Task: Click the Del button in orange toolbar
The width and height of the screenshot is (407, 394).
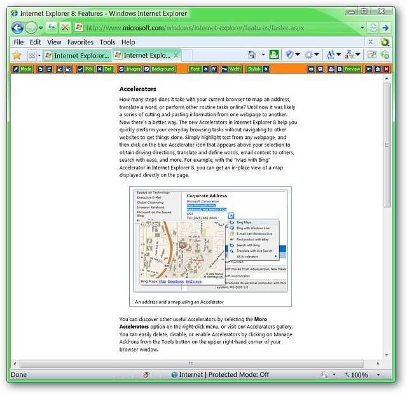Action: (x=104, y=69)
